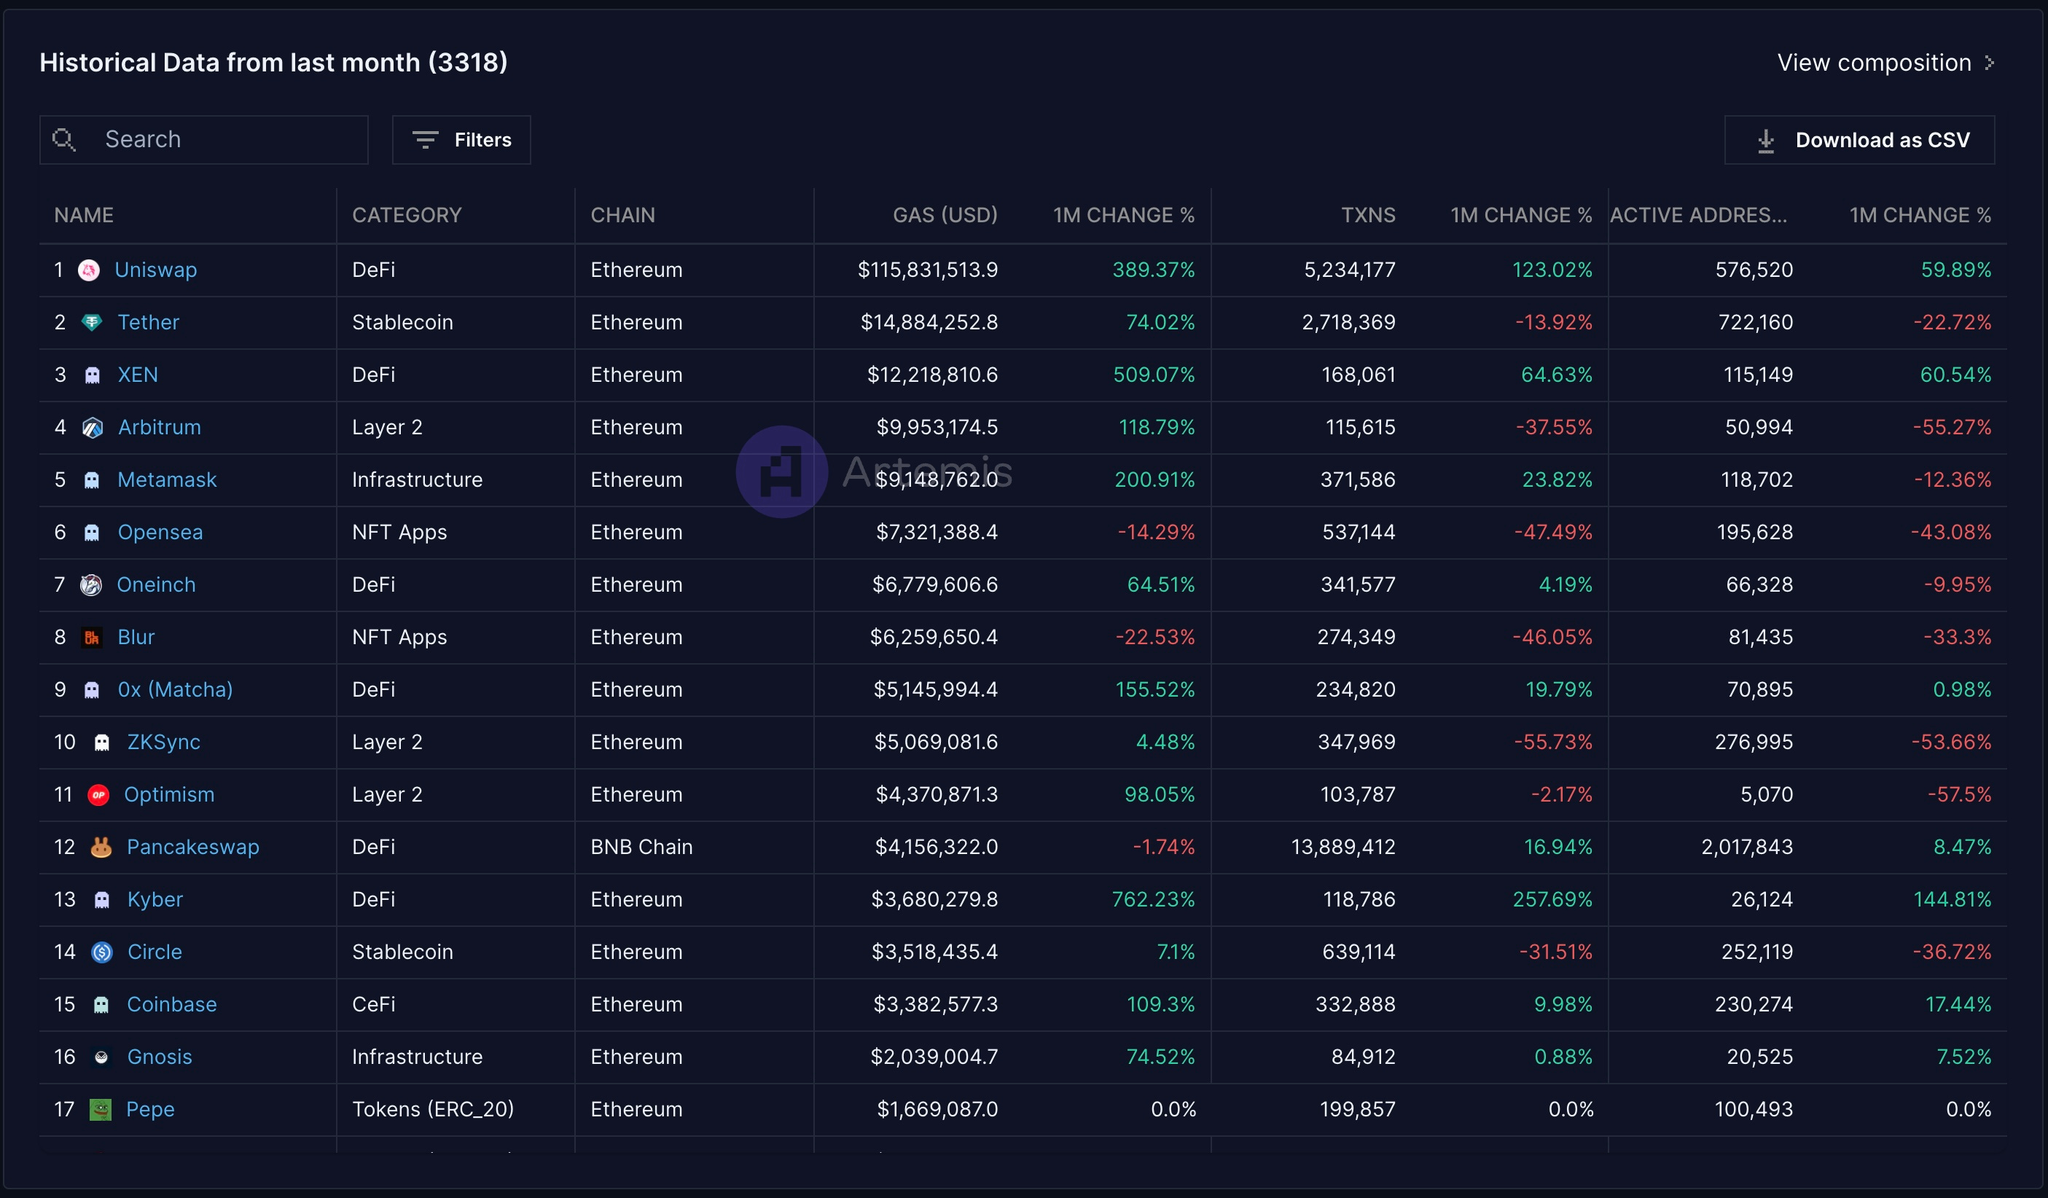Image resolution: width=2048 pixels, height=1198 pixels.
Task: Click the XEN ghost icon
Action: pos(93,375)
